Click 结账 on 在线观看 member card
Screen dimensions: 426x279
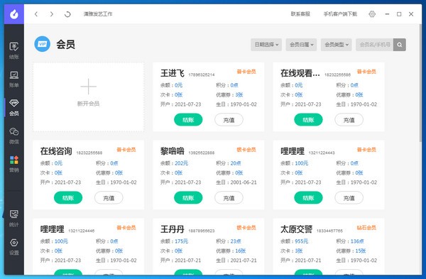click(x=308, y=120)
